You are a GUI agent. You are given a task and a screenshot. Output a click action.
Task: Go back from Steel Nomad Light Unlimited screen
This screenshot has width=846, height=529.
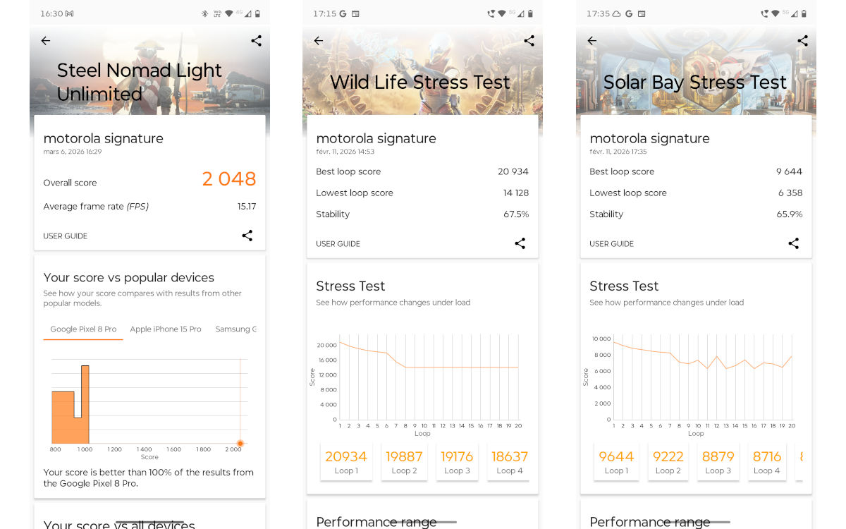point(46,41)
